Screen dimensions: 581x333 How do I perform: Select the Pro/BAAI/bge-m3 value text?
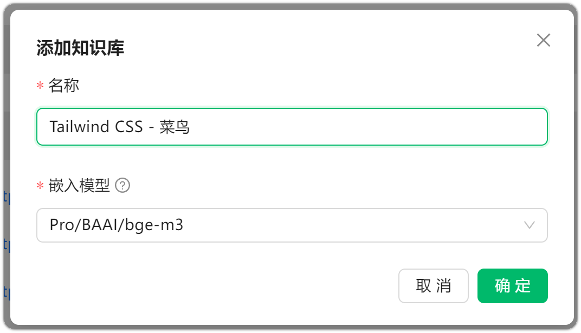coord(117,225)
